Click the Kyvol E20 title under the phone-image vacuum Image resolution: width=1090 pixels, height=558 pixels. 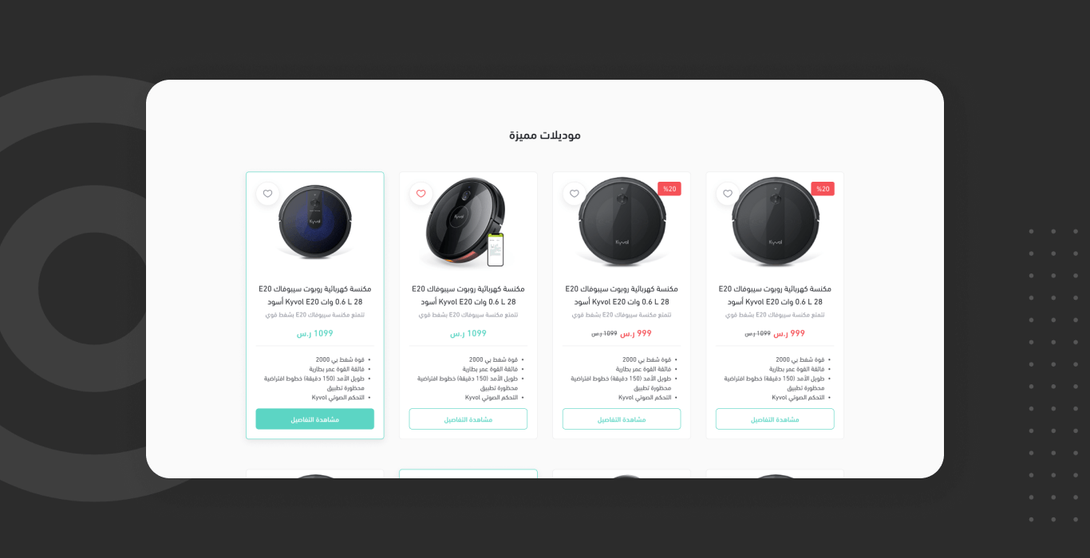(468, 296)
